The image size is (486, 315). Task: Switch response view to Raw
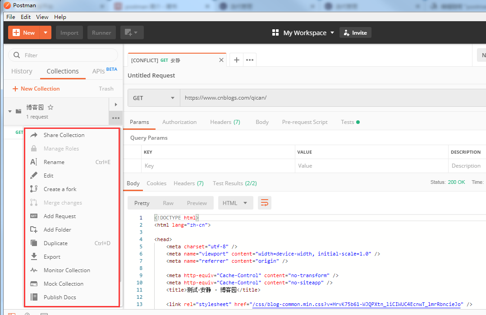coord(168,203)
